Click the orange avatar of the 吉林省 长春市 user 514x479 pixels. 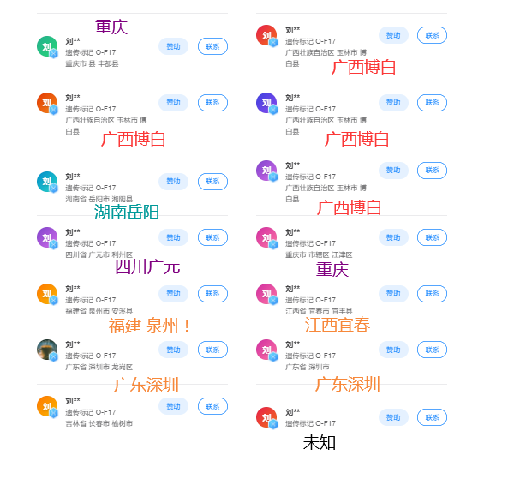point(47,406)
